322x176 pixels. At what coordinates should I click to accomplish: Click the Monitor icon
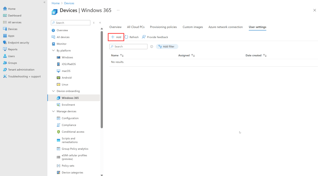(x=53, y=44)
